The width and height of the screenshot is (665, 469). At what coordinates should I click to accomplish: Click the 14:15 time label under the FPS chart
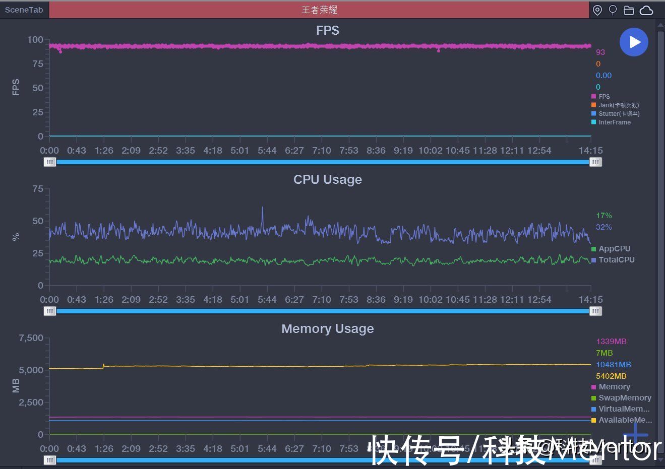pyautogui.click(x=590, y=150)
